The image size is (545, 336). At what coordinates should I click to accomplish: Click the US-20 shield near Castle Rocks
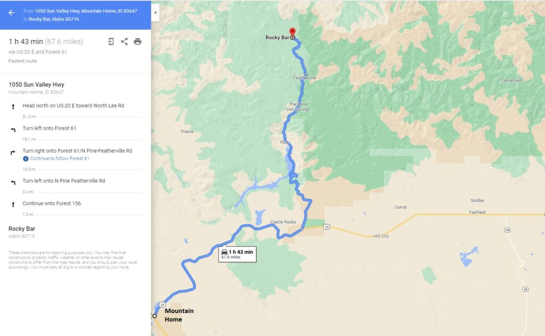click(x=326, y=226)
